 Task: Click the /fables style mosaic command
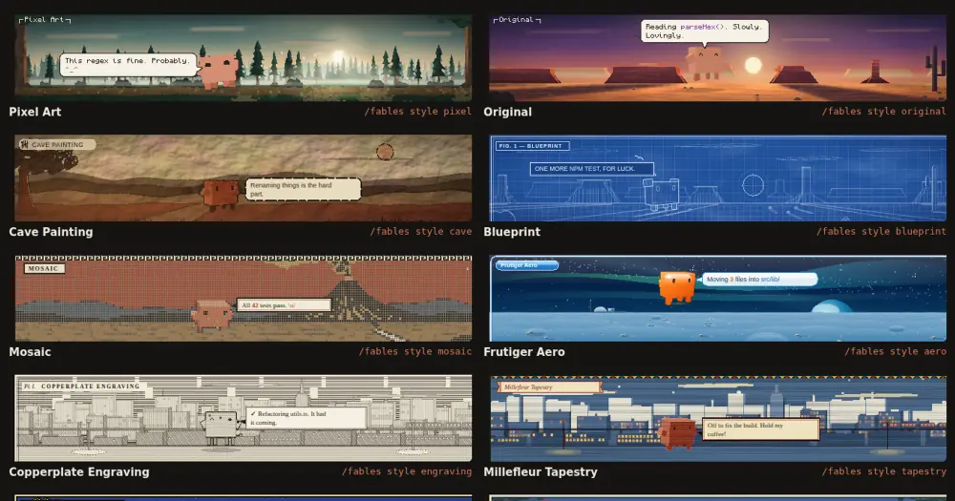[415, 351]
